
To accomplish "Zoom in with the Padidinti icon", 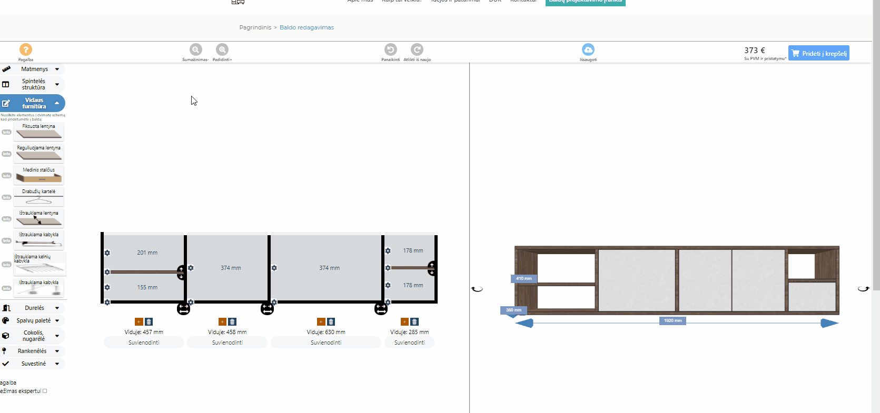I will (x=222, y=49).
